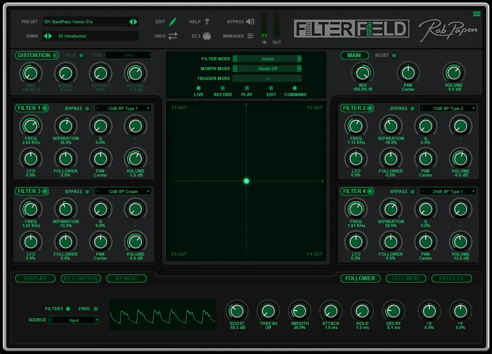This screenshot has width=492, height=354.
Task: Open the Filter Mode Vector dropdown
Action: [267, 59]
